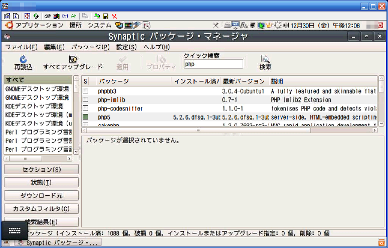The height and width of the screenshot is (248, 388).
Task: Toggle the php-imlib package status checkbox
Action: [x=86, y=99]
